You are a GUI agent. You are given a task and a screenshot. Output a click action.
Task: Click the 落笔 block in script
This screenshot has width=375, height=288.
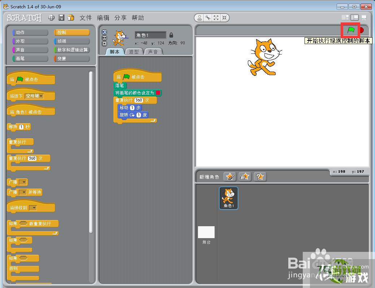(120, 85)
